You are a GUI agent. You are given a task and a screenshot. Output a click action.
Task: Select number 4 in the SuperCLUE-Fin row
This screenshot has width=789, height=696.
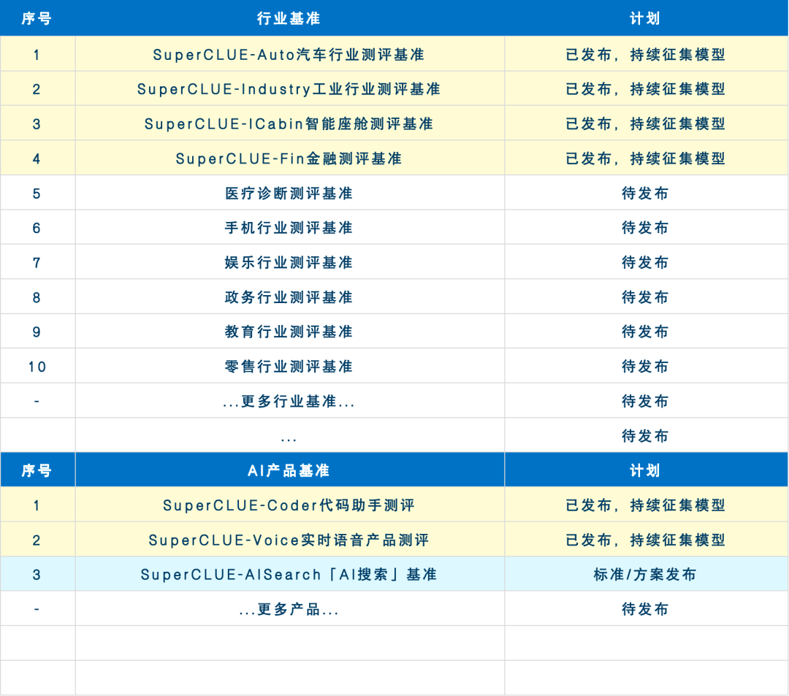37,159
